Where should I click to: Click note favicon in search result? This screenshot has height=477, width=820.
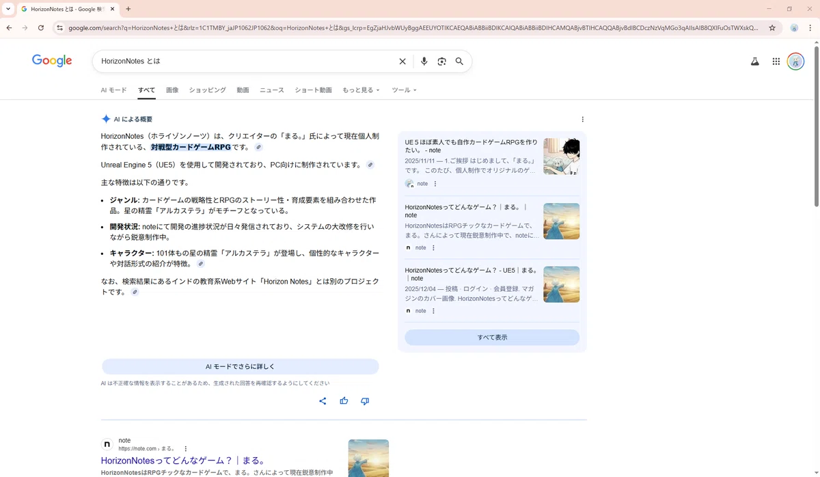point(107,444)
